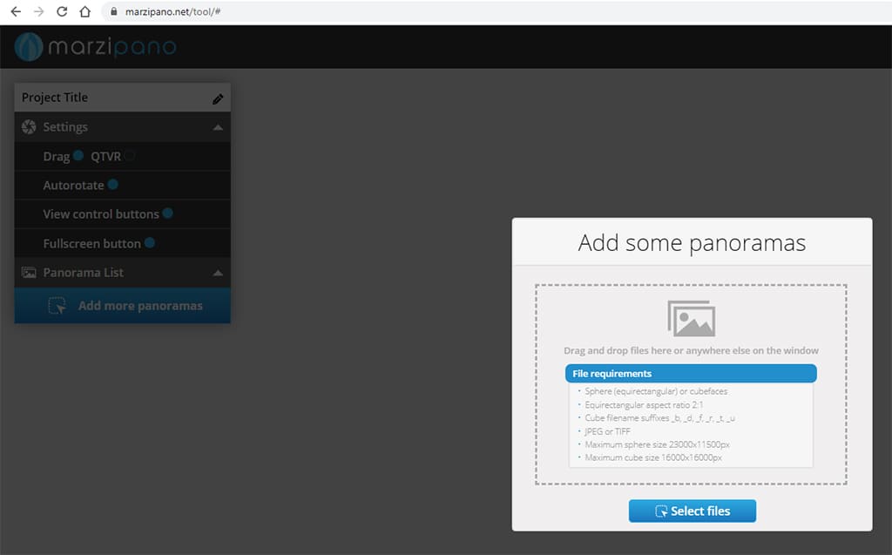
Task: Click the Marzipano logo icon
Action: tap(29, 47)
